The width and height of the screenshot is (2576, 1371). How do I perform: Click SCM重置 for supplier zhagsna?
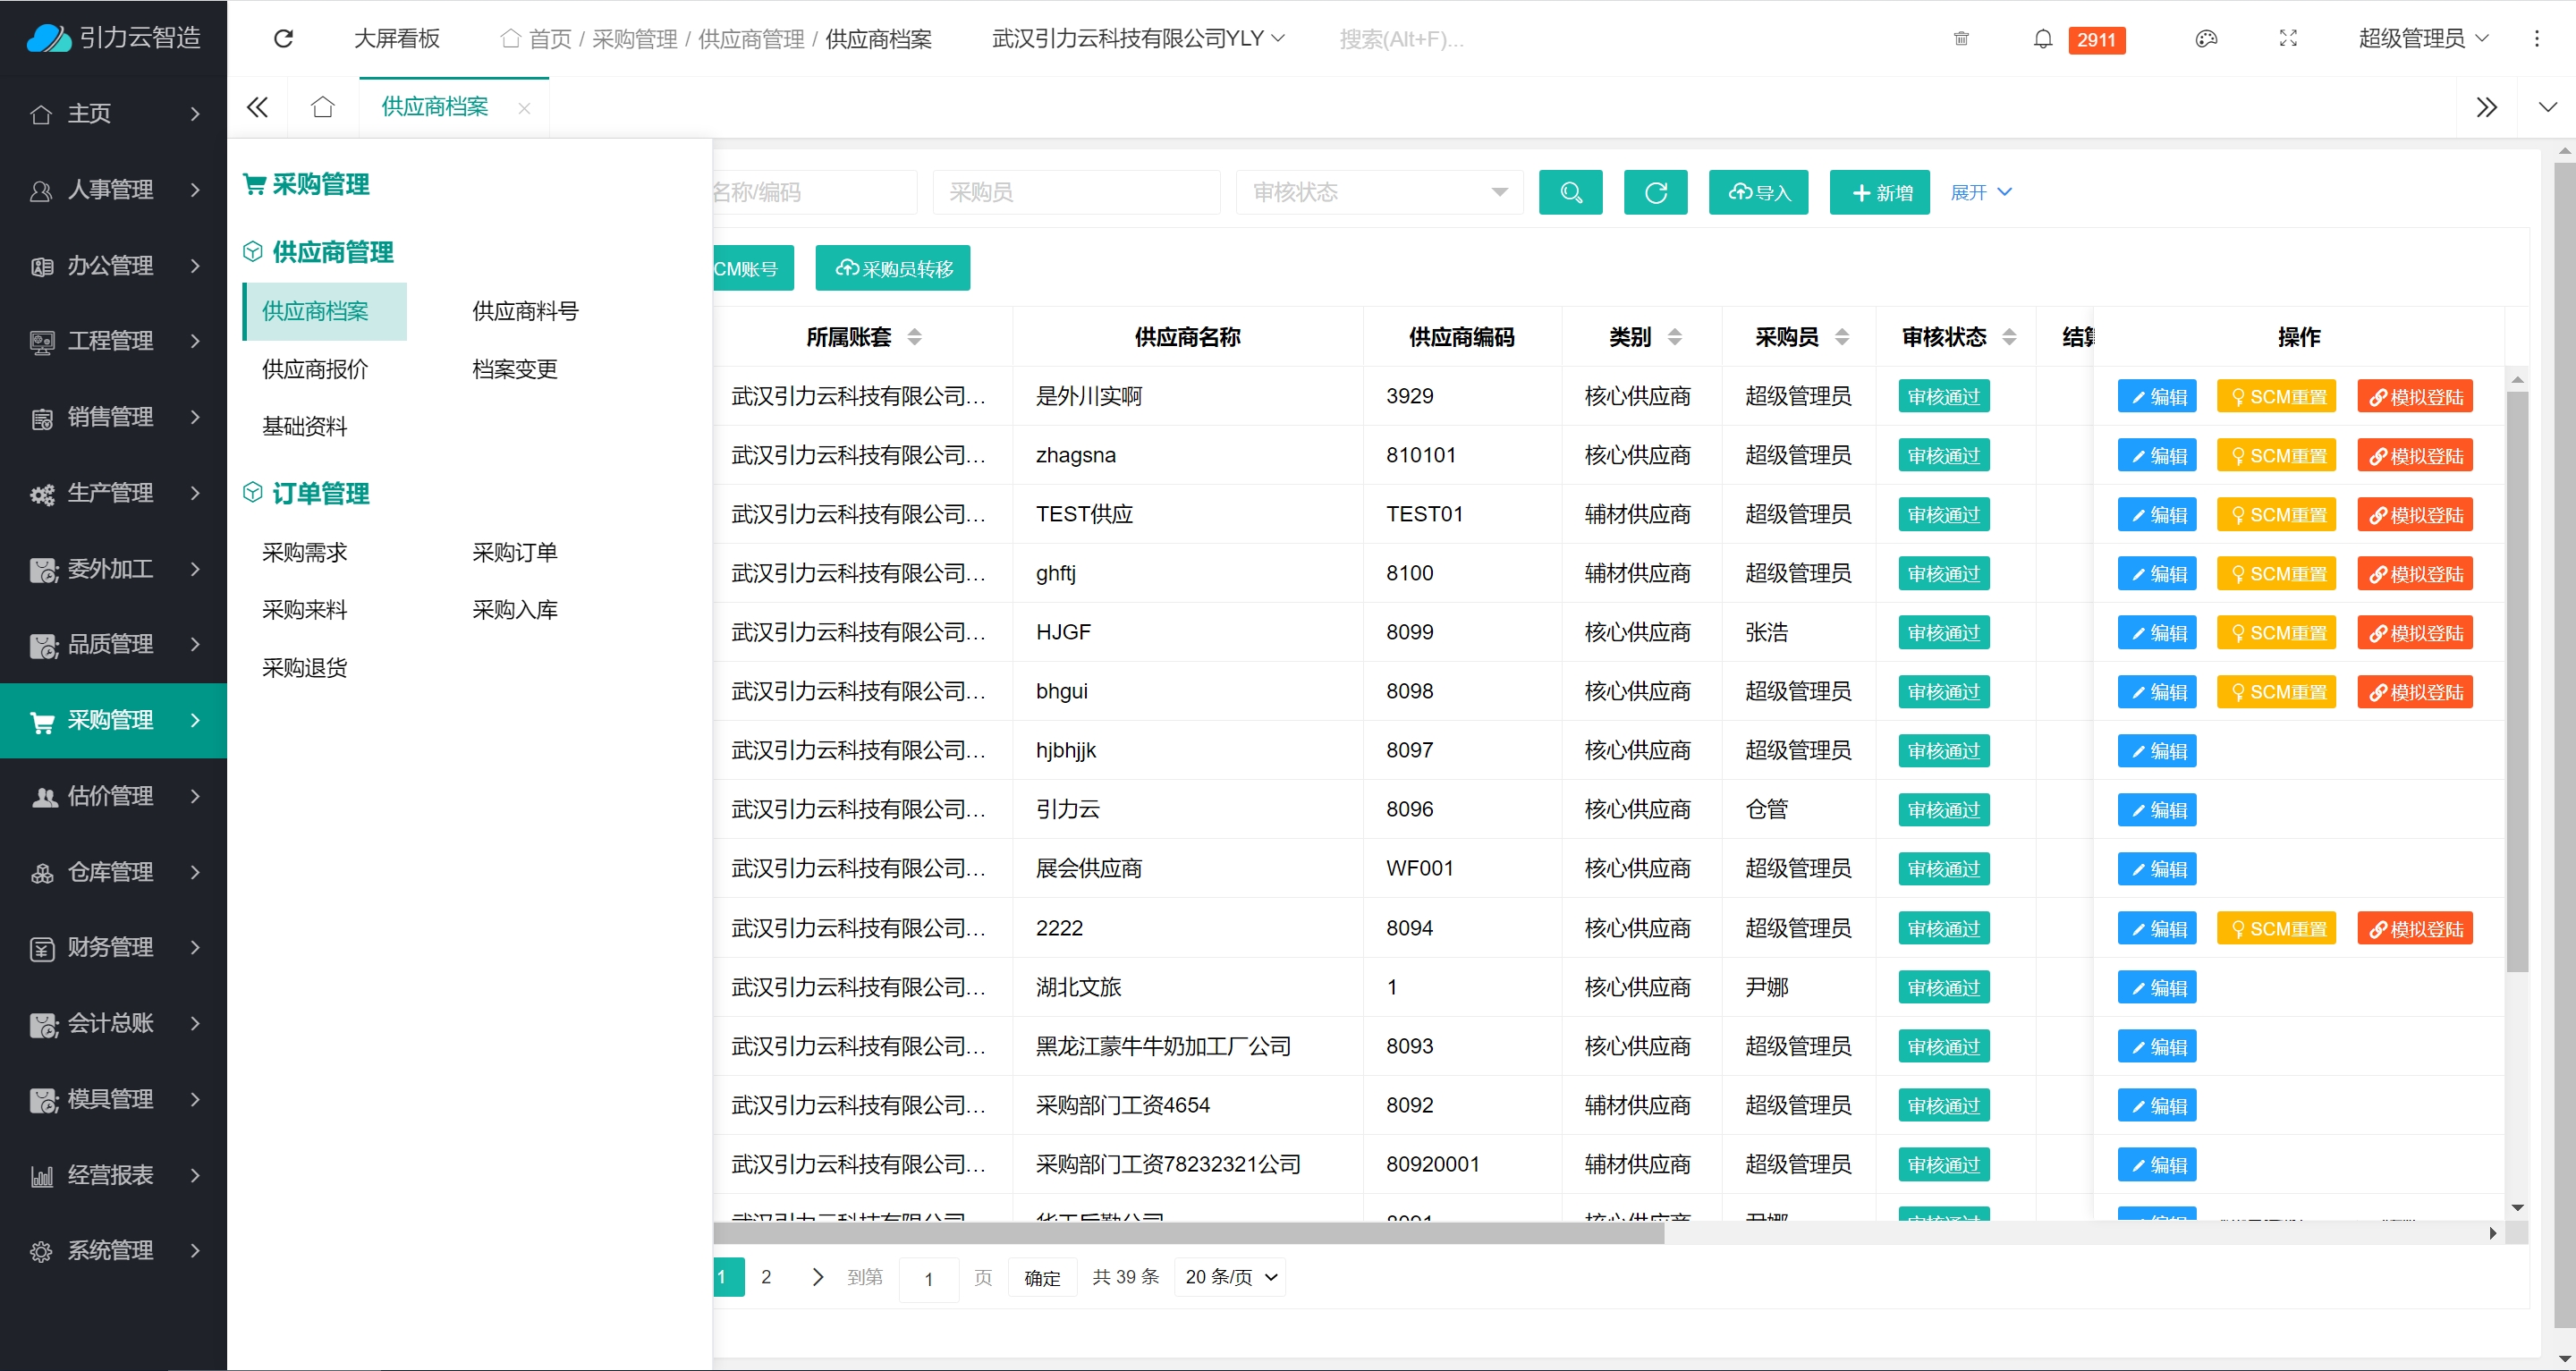(x=2276, y=456)
